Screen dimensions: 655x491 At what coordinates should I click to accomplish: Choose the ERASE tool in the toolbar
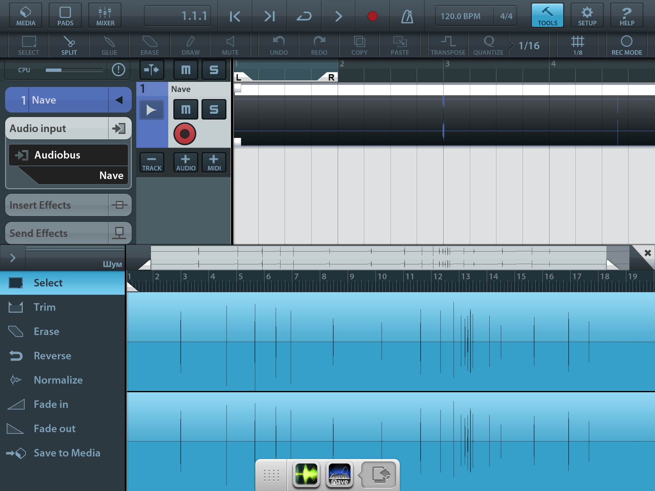[150, 45]
